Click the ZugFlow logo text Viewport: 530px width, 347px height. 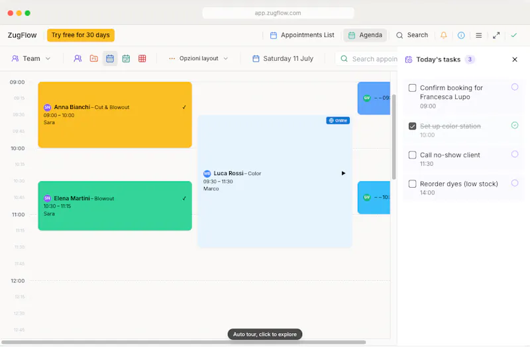pyautogui.click(x=22, y=35)
